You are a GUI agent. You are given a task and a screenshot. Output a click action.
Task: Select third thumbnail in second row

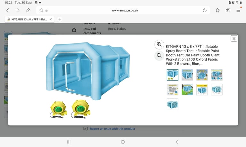click(202, 89)
